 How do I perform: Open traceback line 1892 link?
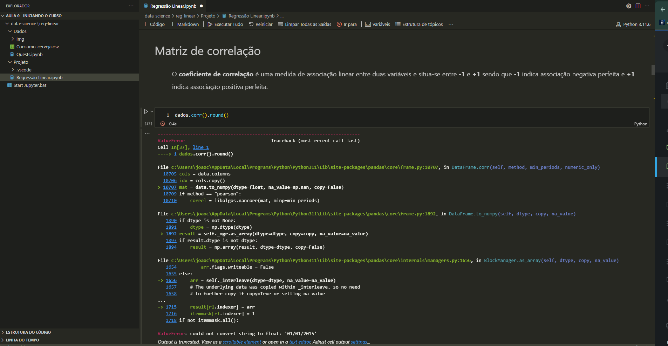(171, 234)
